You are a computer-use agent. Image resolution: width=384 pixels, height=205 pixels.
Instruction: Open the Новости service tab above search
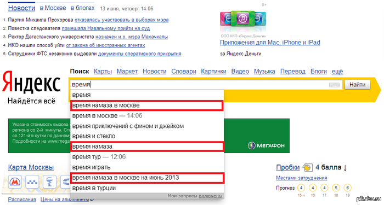(x=154, y=72)
